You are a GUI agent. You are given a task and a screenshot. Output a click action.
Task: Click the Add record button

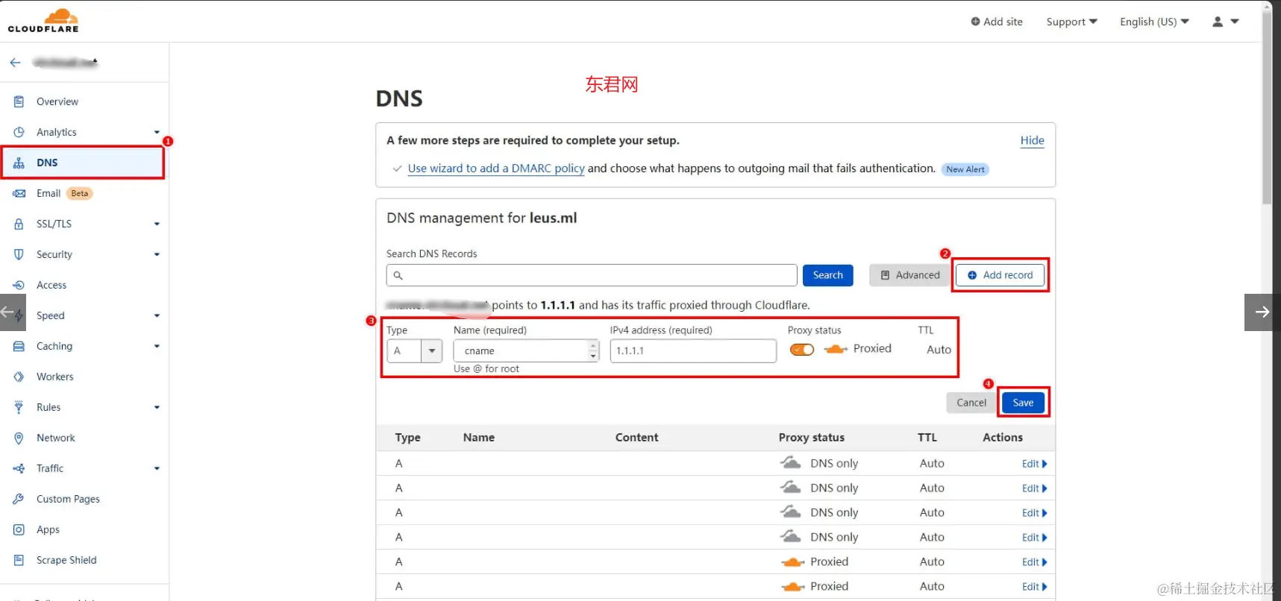[1000, 275]
